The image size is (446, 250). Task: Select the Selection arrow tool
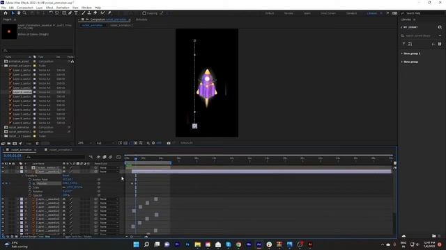point(13,13)
